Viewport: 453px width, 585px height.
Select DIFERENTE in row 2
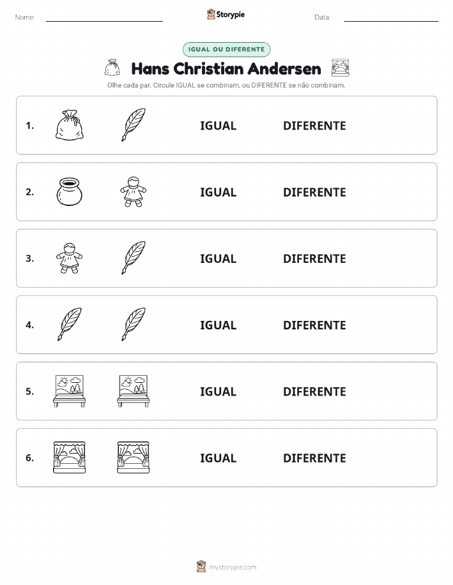314,192
